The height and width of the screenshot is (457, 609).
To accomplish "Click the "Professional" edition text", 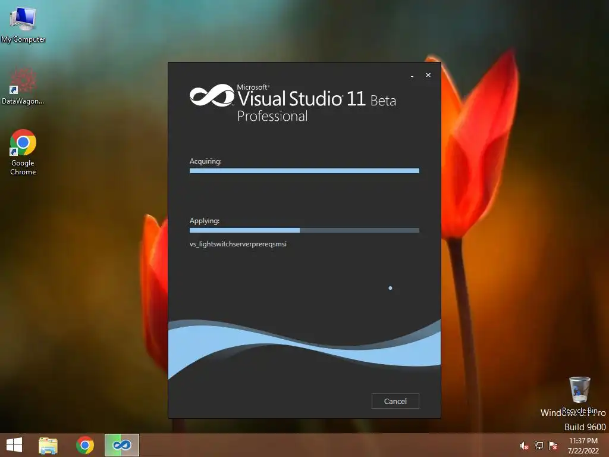I will tap(272, 116).
